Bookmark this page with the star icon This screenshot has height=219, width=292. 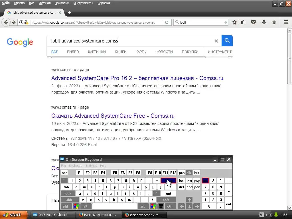tap(234, 22)
